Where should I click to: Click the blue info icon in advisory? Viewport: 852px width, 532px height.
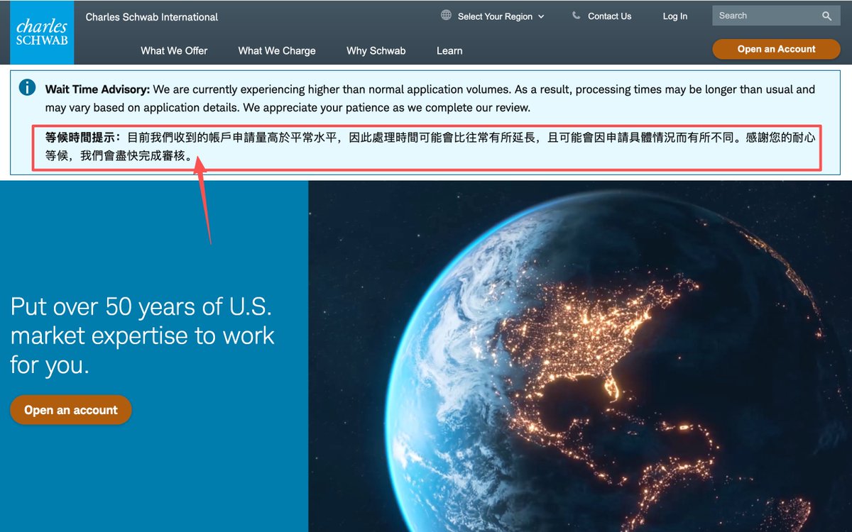(x=27, y=87)
